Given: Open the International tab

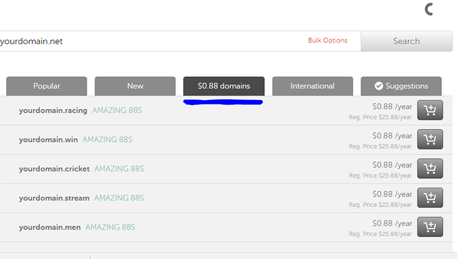Looking at the screenshot, I should [312, 86].
